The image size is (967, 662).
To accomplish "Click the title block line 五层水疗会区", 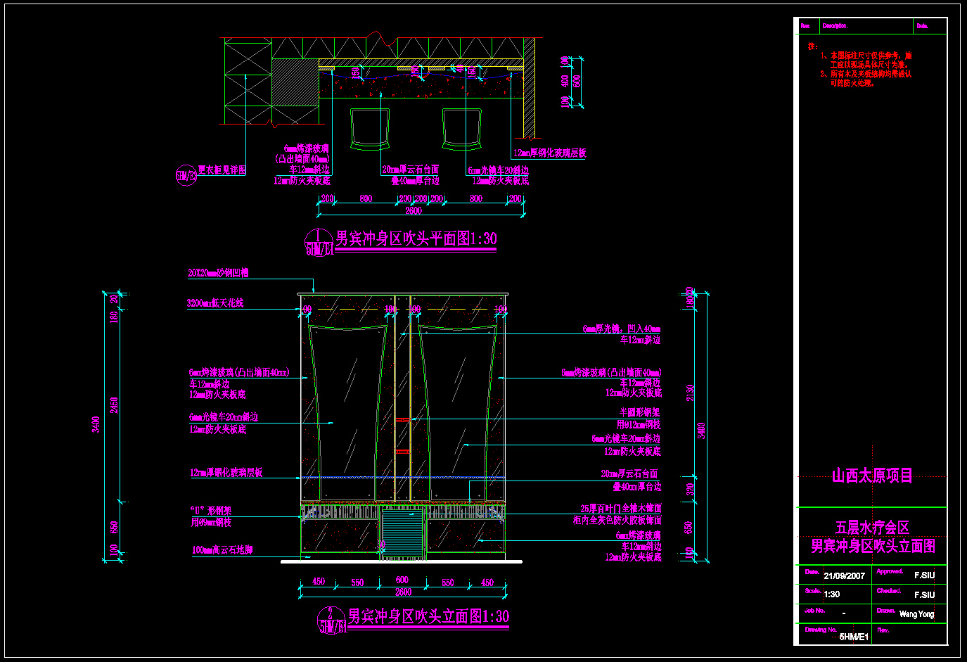I will [872, 528].
